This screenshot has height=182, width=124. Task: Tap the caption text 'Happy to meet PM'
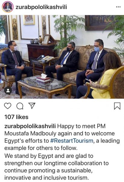[81, 126]
